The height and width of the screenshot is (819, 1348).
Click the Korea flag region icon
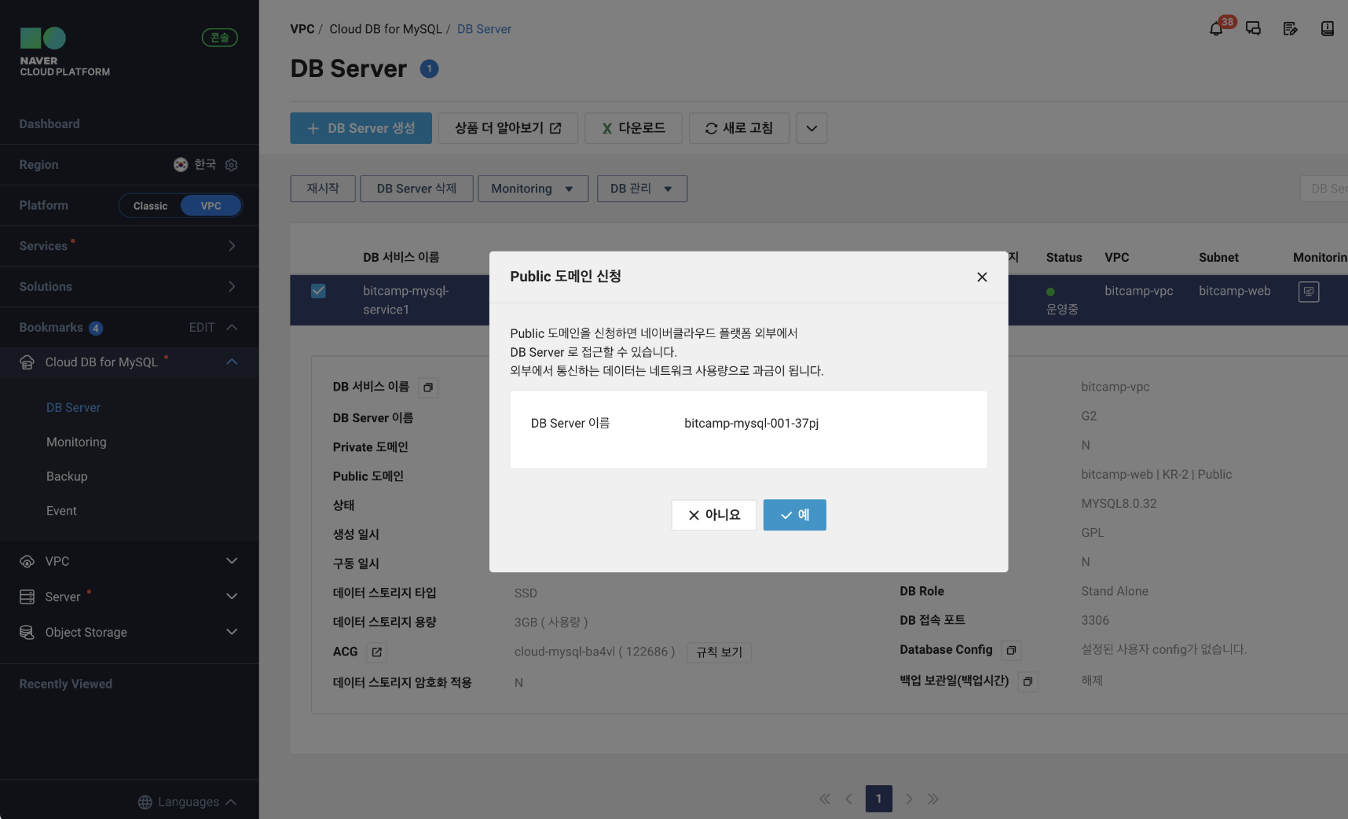[x=181, y=164]
